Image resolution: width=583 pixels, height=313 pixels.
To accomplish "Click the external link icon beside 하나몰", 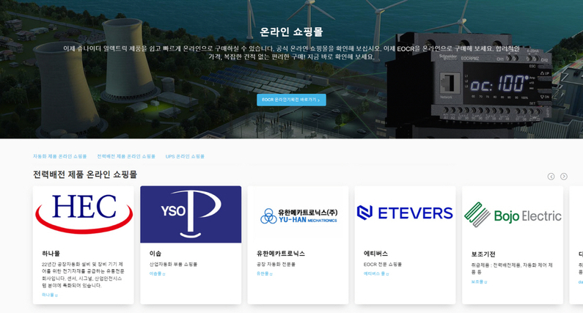I will pyautogui.click(x=56, y=295).
